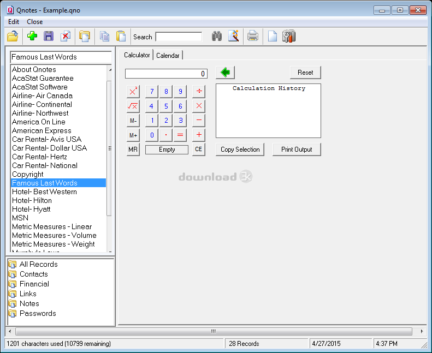The image size is (432, 353).
Task: Click the Copy Selection button
Action: (240, 149)
